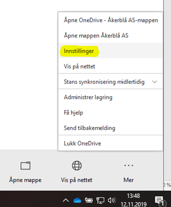The width and height of the screenshot is (171, 207).
Task: Select the Stans synkronisering midlertidig text
Action: tap(104, 82)
